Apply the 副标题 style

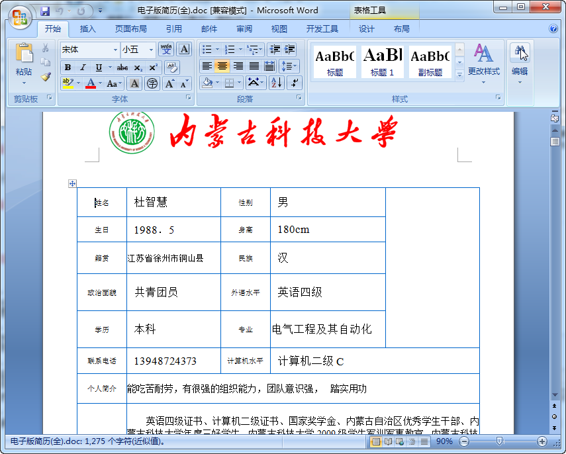(x=430, y=62)
